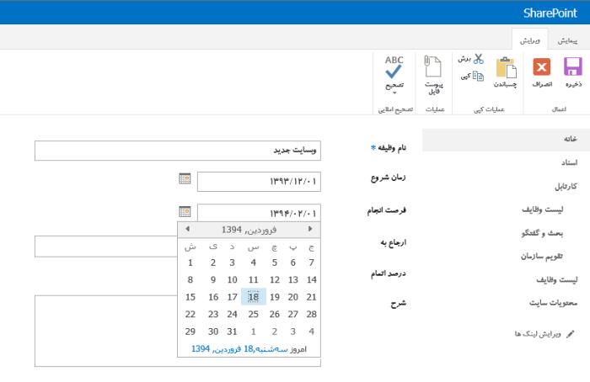Click the task name input field

[x=178, y=151]
